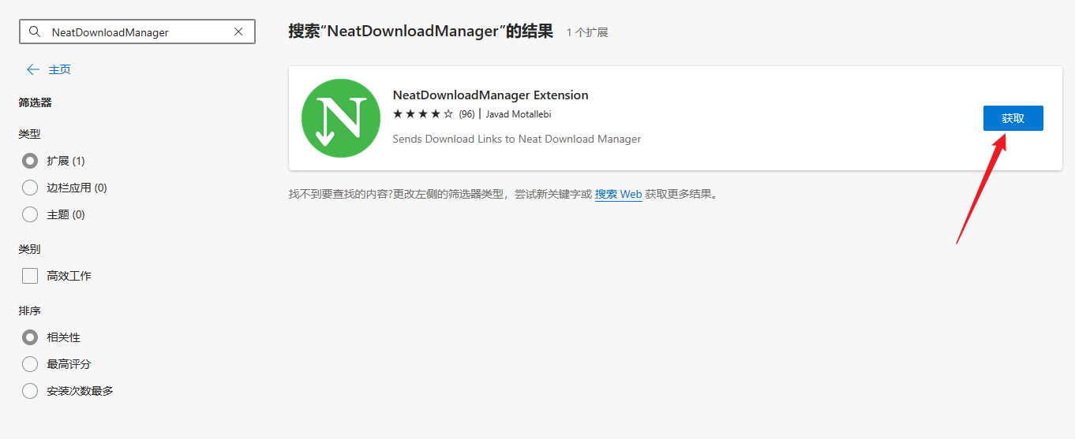This screenshot has width=1075, height=439.
Task: Click the 1 个扩展 result count
Action: (x=587, y=32)
